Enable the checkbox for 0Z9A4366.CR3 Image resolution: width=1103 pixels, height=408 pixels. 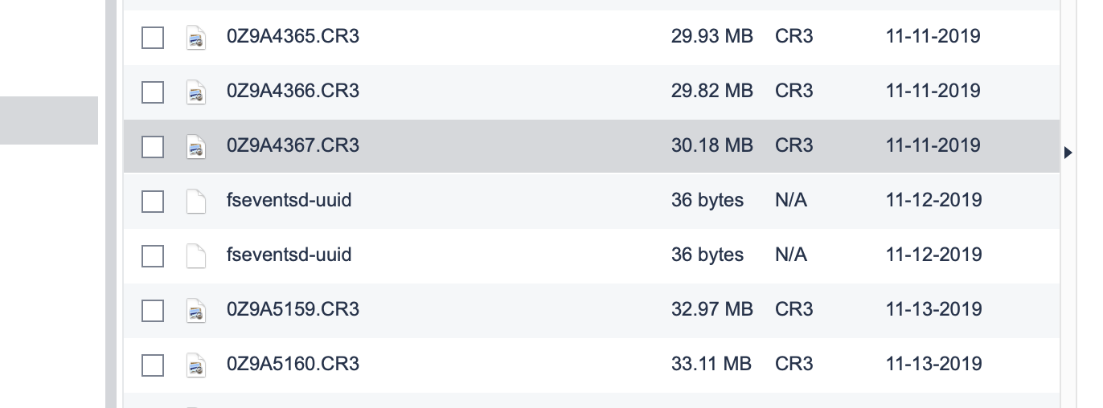(x=153, y=92)
